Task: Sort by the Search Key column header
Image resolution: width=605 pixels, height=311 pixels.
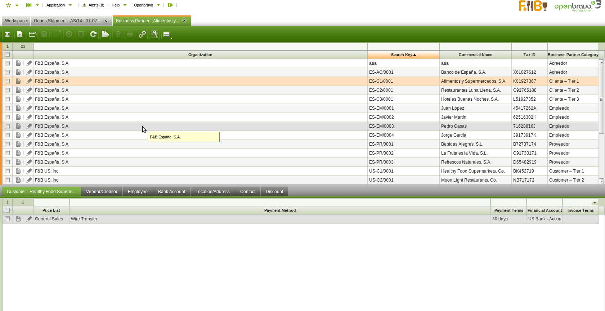Action: click(403, 55)
